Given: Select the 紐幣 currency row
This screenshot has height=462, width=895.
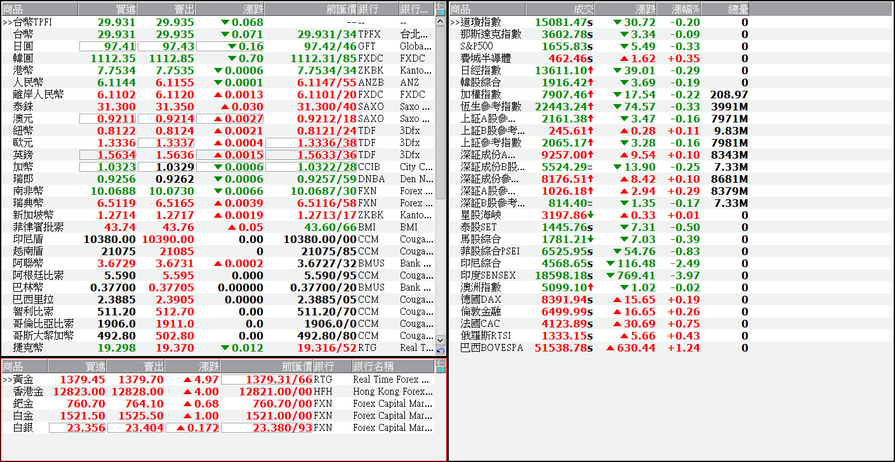Looking at the screenshot, I should [x=218, y=131].
